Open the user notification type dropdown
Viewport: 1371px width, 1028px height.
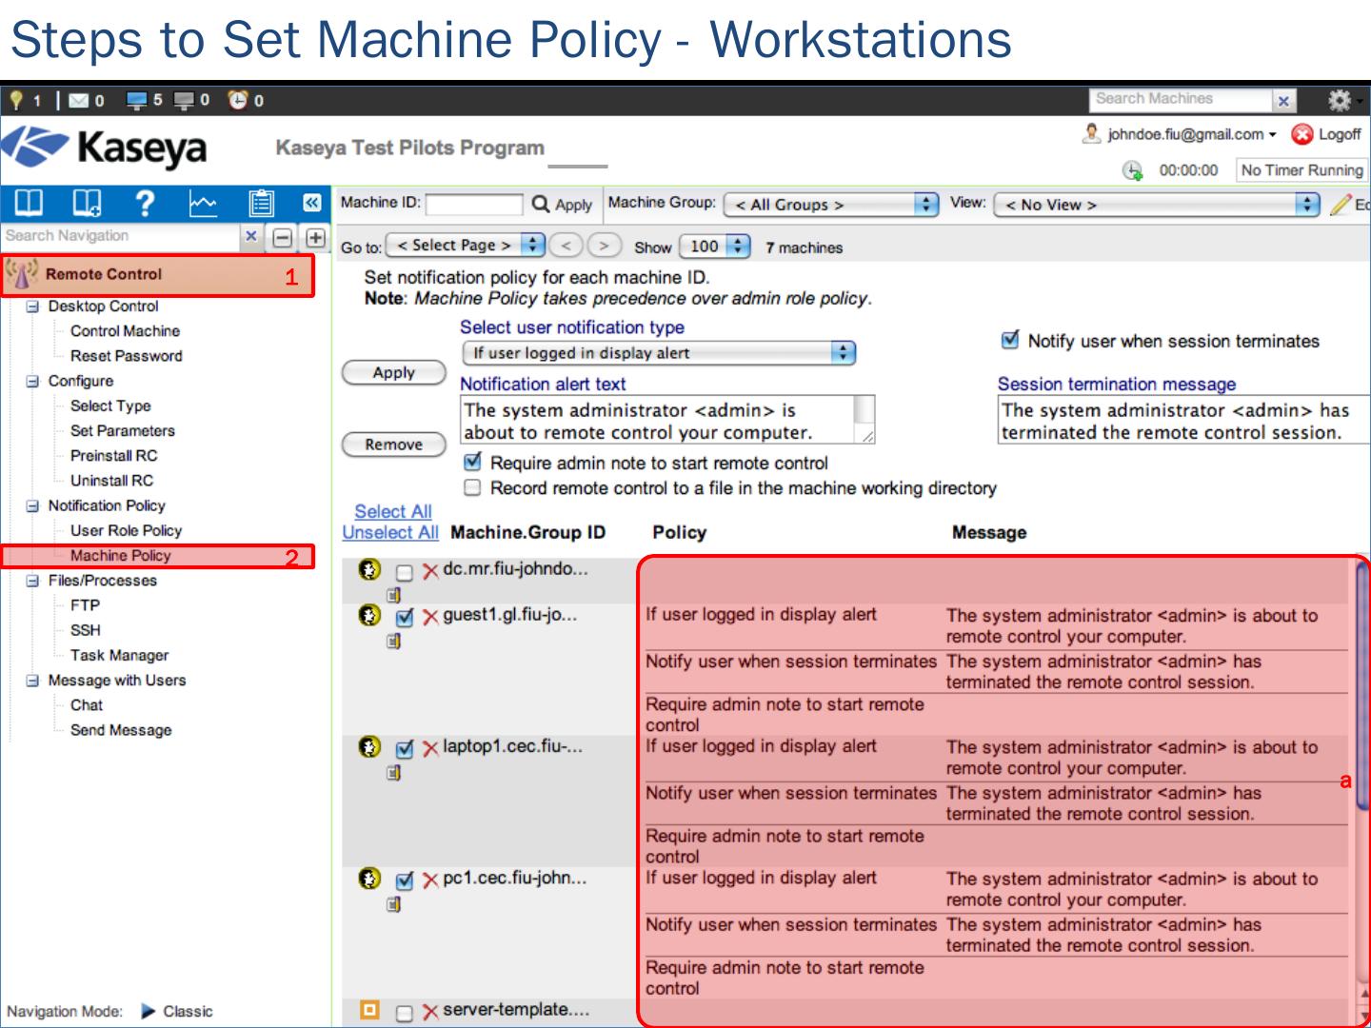point(658,353)
